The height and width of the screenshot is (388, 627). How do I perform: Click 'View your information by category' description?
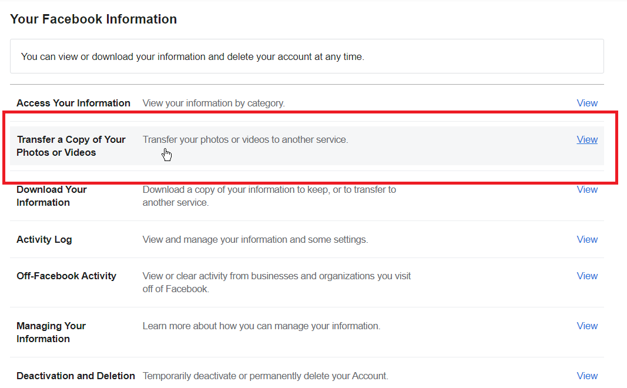(213, 103)
